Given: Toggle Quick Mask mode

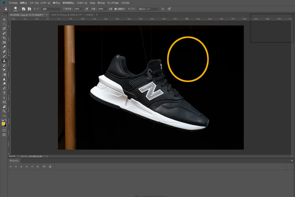Looking at the screenshot, I should click(x=4, y=130).
